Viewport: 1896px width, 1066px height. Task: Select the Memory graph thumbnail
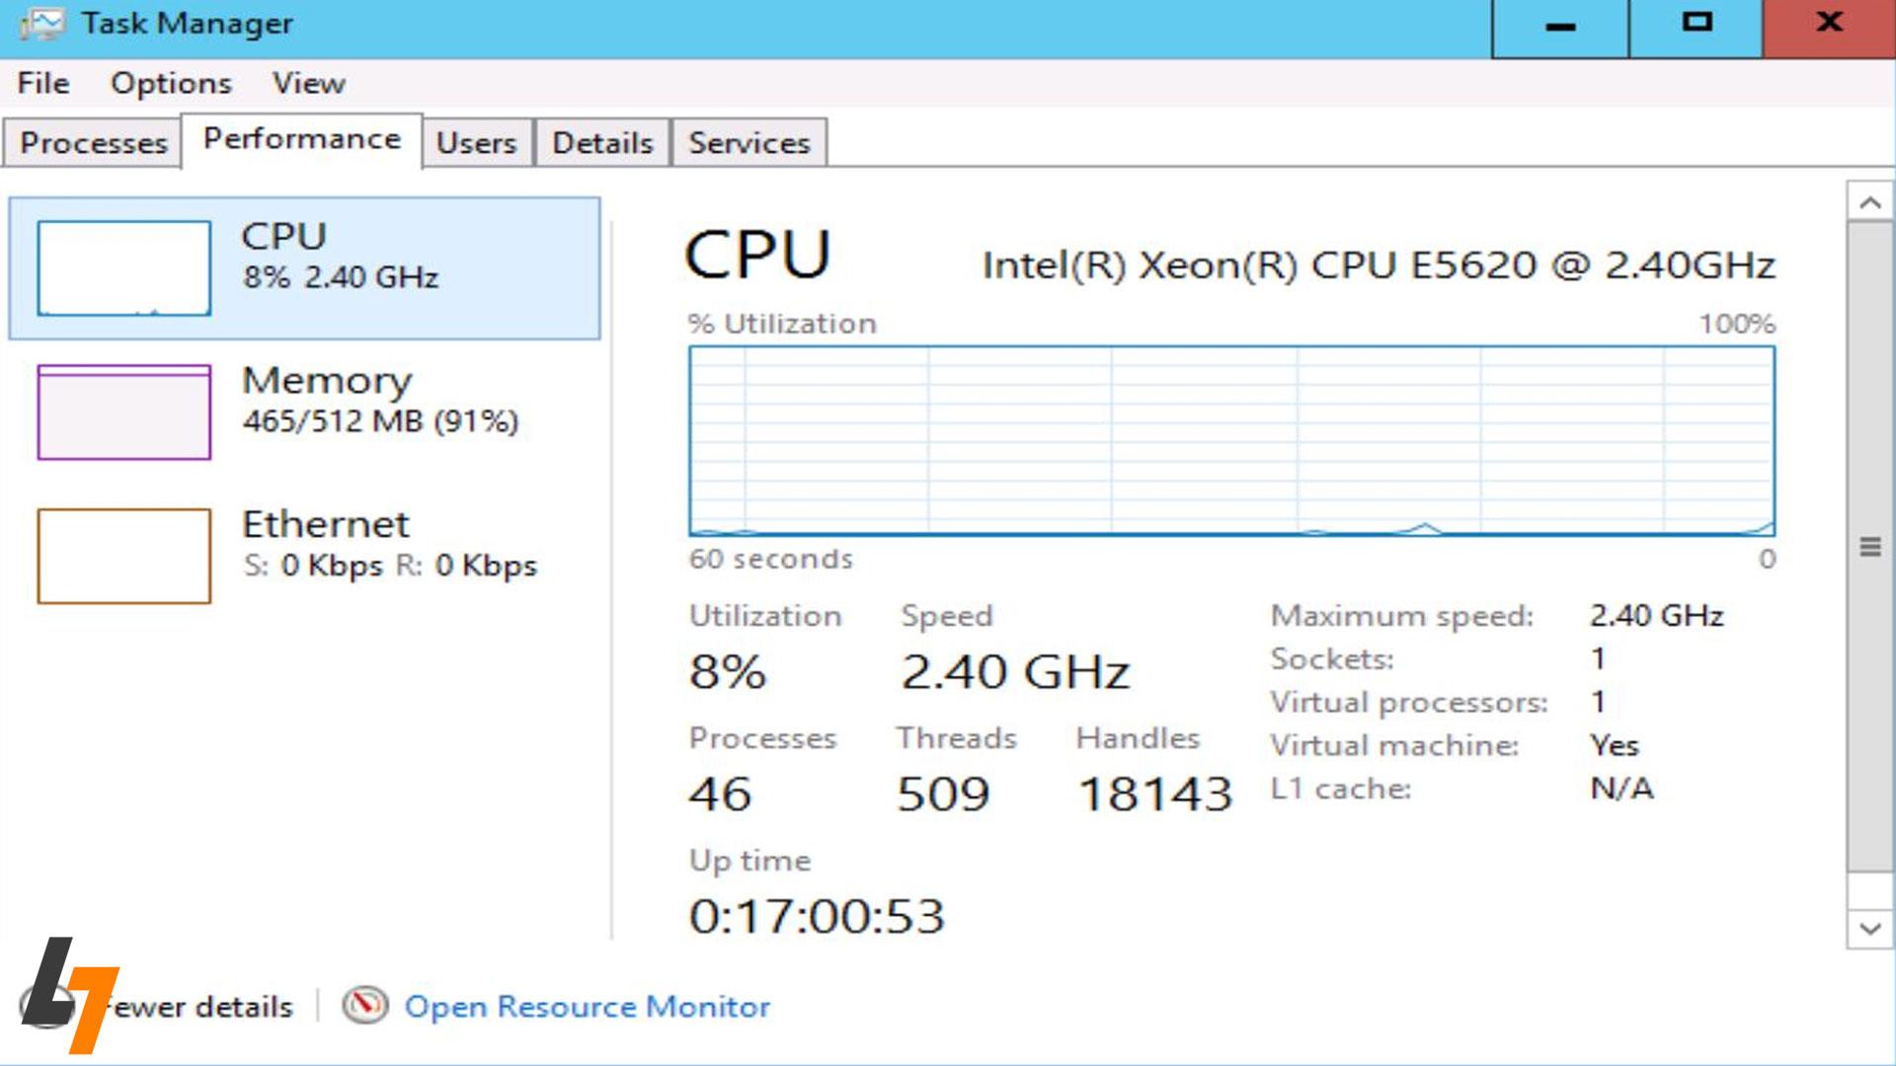tap(124, 412)
